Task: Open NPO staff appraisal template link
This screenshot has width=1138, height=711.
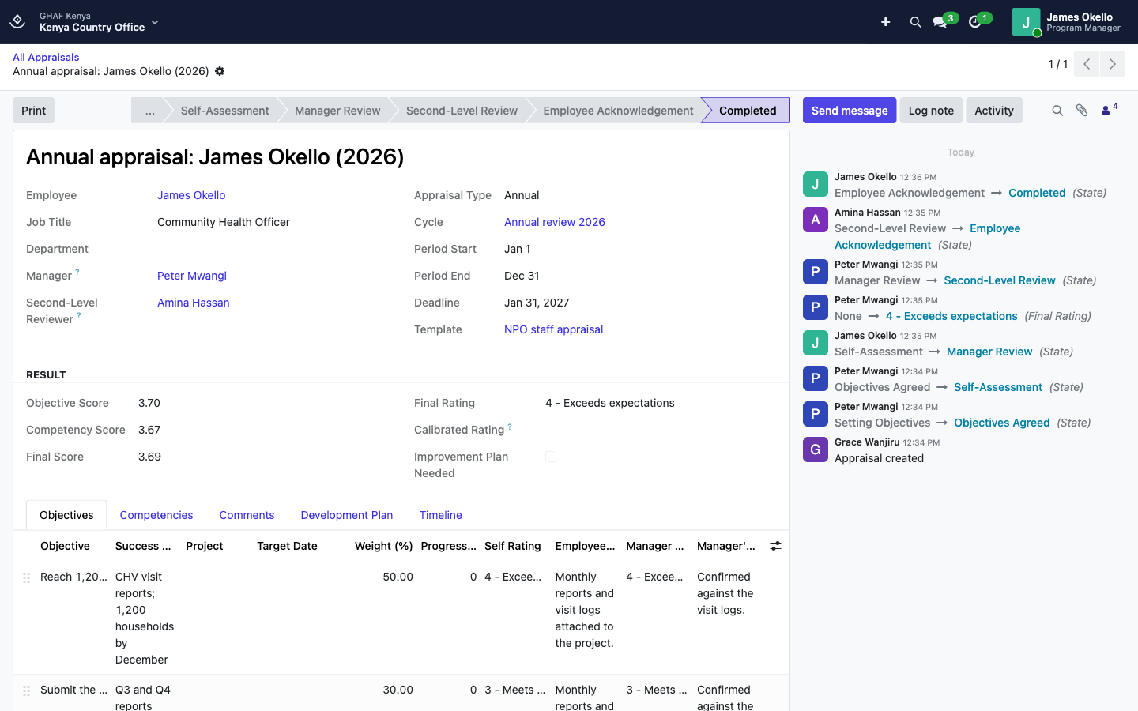Action: pos(553,329)
